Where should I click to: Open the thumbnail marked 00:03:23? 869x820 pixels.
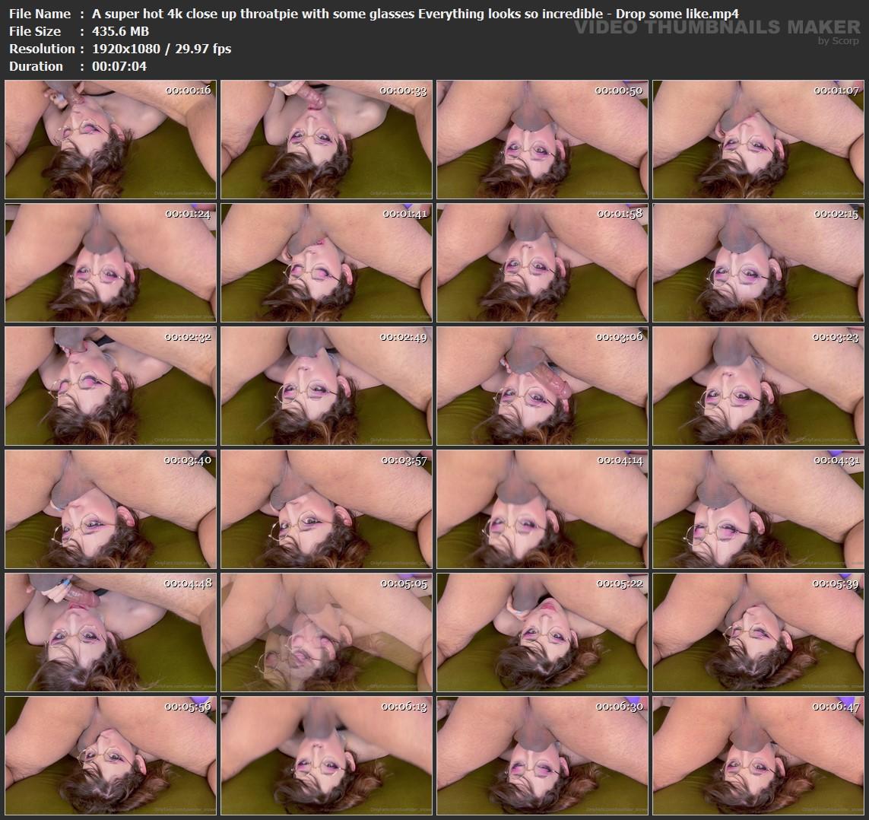758,386
